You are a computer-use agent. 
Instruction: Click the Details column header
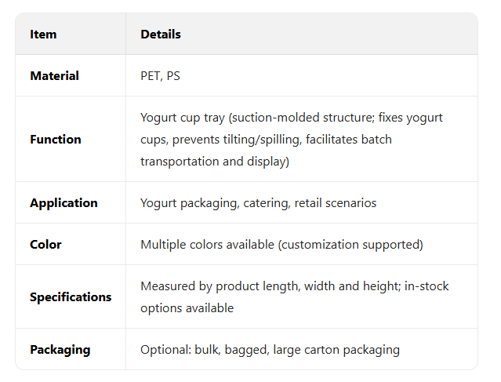pos(161,35)
